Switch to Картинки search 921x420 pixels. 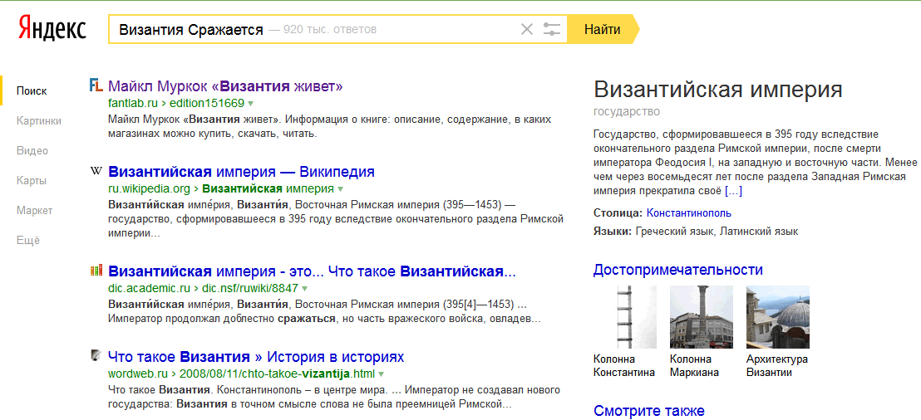point(39,121)
